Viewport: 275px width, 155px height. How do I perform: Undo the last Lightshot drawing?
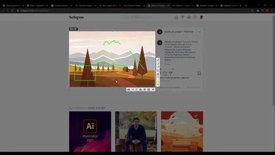(158, 85)
